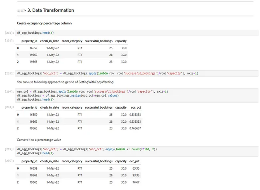Click 19563 in output 294 table

coord(34,128)
